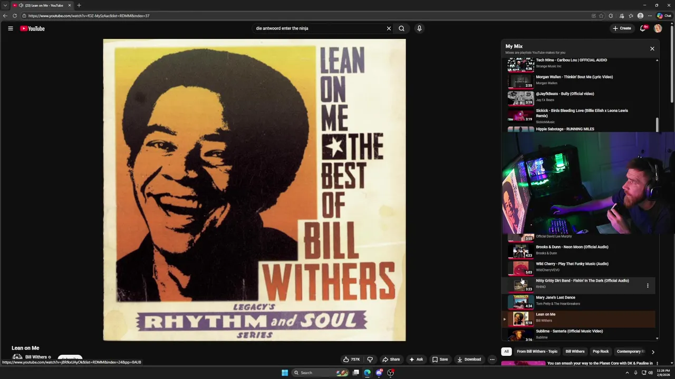The height and width of the screenshot is (379, 675).
Task: Select the All filter chip
Action: pyautogui.click(x=506, y=352)
